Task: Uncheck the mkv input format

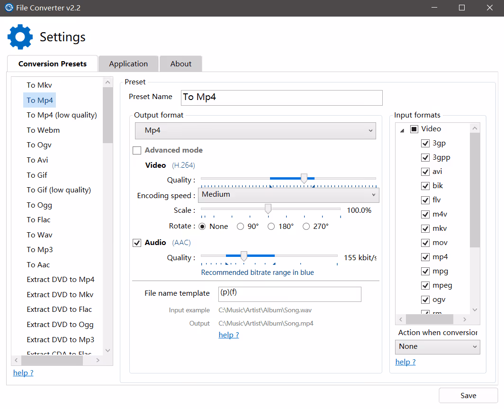Action: pyautogui.click(x=425, y=228)
